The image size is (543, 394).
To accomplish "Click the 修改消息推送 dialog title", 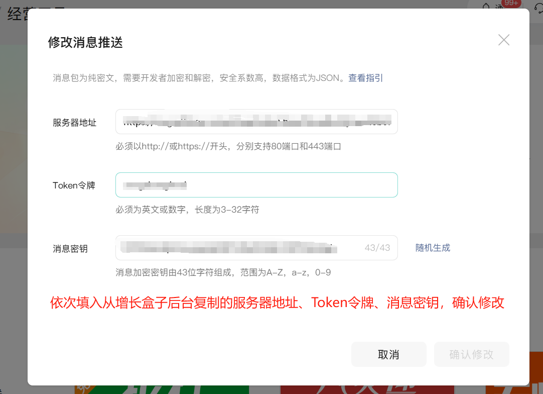I will coord(85,42).
